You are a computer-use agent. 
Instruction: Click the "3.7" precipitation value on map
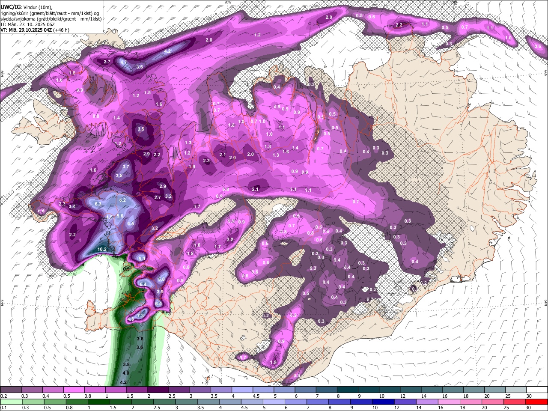click(x=126, y=167)
